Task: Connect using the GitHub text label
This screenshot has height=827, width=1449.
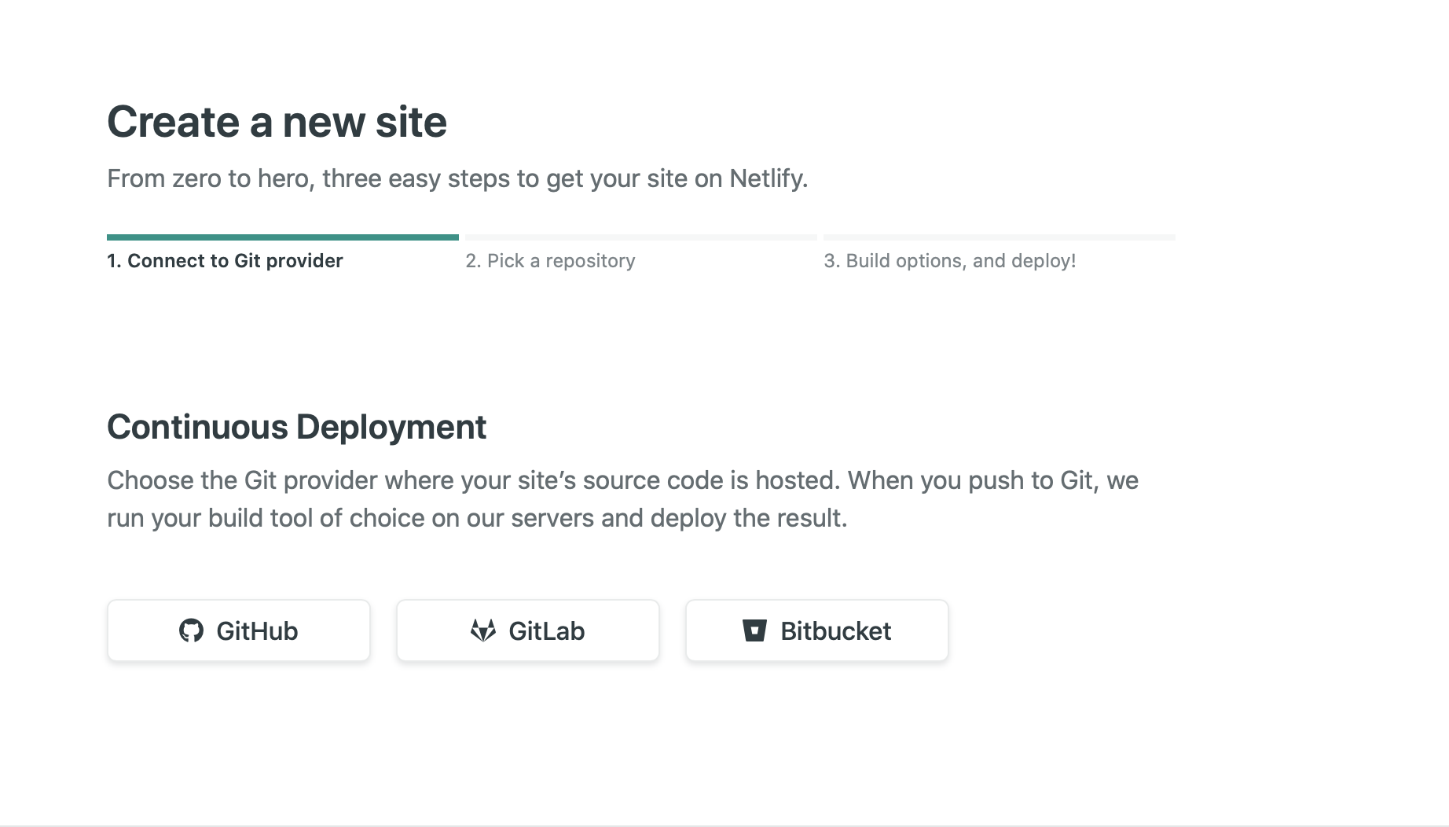Action: click(257, 631)
